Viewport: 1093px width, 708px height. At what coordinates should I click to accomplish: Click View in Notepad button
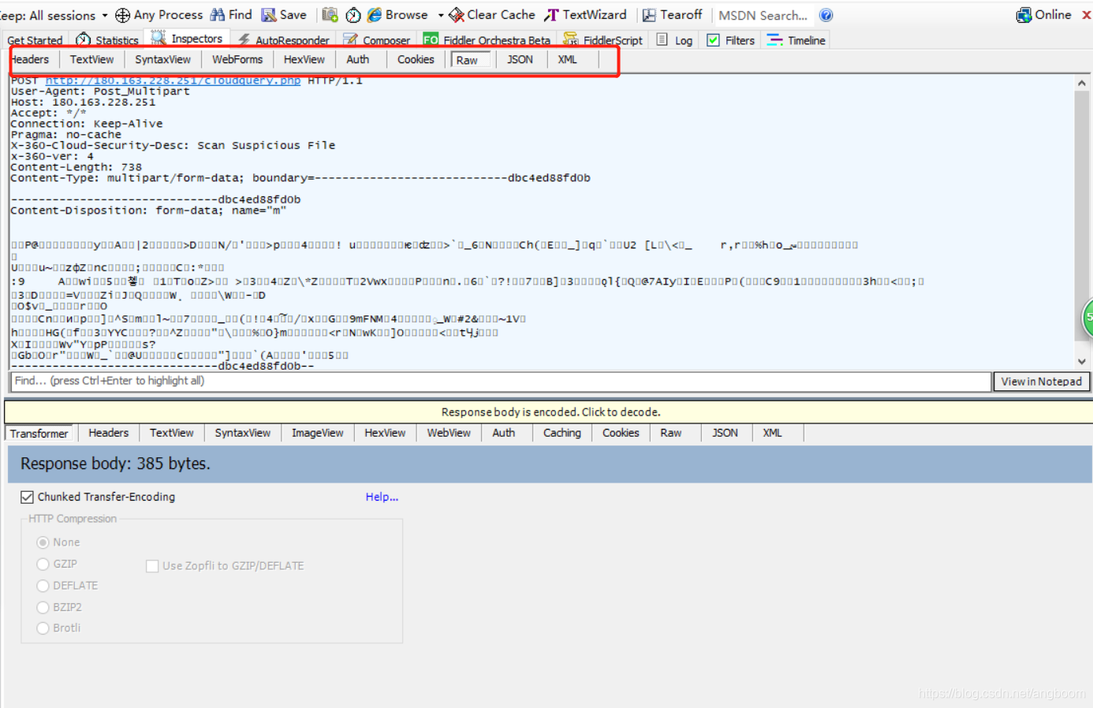pyautogui.click(x=1041, y=382)
